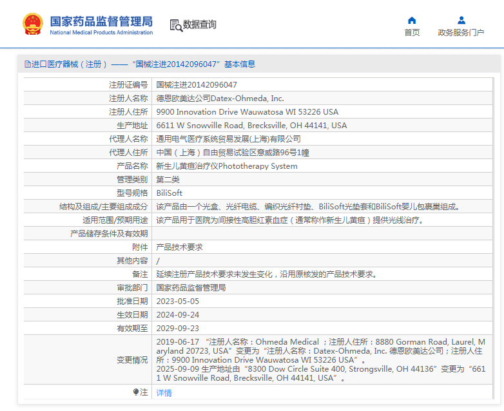Click the 有效期至 label
Image resolution: width=504 pixels, height=411 pixels.
[132, 328]
